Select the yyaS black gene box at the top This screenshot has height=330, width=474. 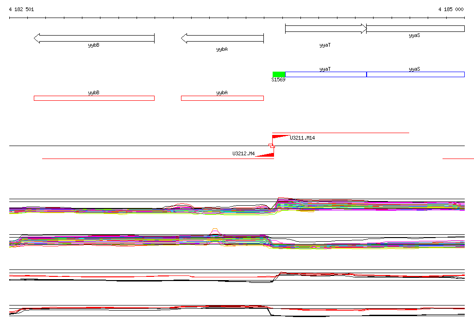point(415,29)
